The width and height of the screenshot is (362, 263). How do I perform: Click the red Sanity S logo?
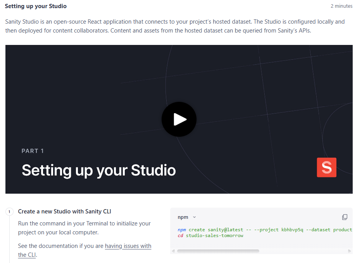point(326,167)
